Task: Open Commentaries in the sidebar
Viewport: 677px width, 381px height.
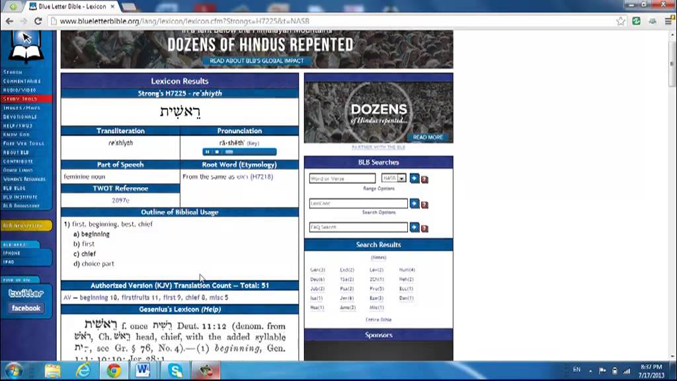Action: (x=22, y=81)
